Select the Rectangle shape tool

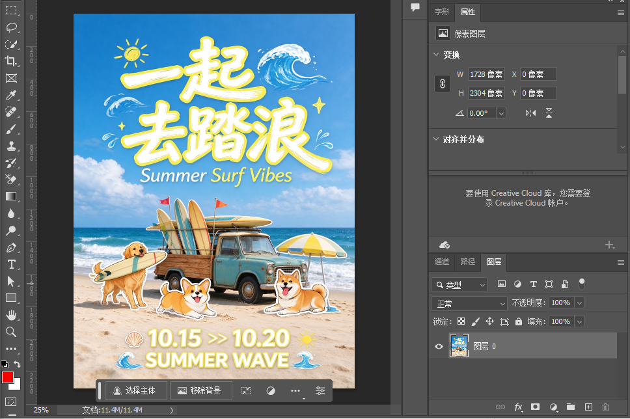pyautogui.click(x=11, y=298)
